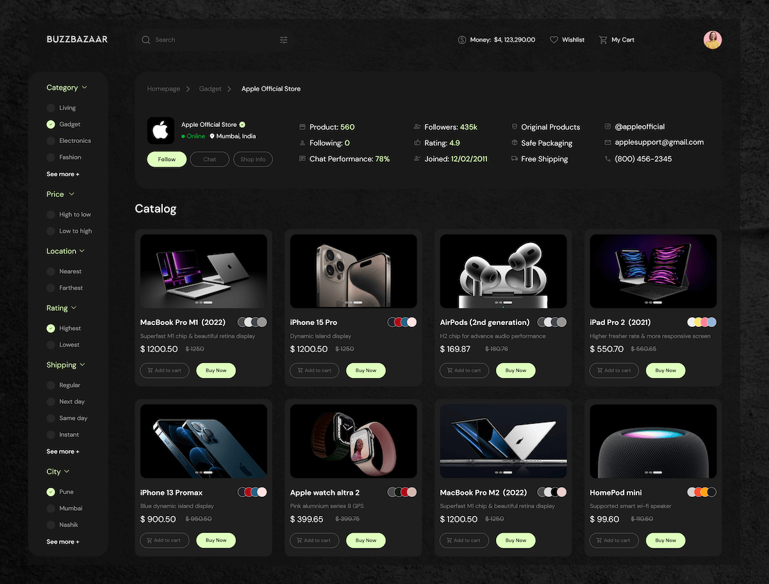Click the Chat Performance icon
This screenshot has height=584, width=769.
coord(302,159)
